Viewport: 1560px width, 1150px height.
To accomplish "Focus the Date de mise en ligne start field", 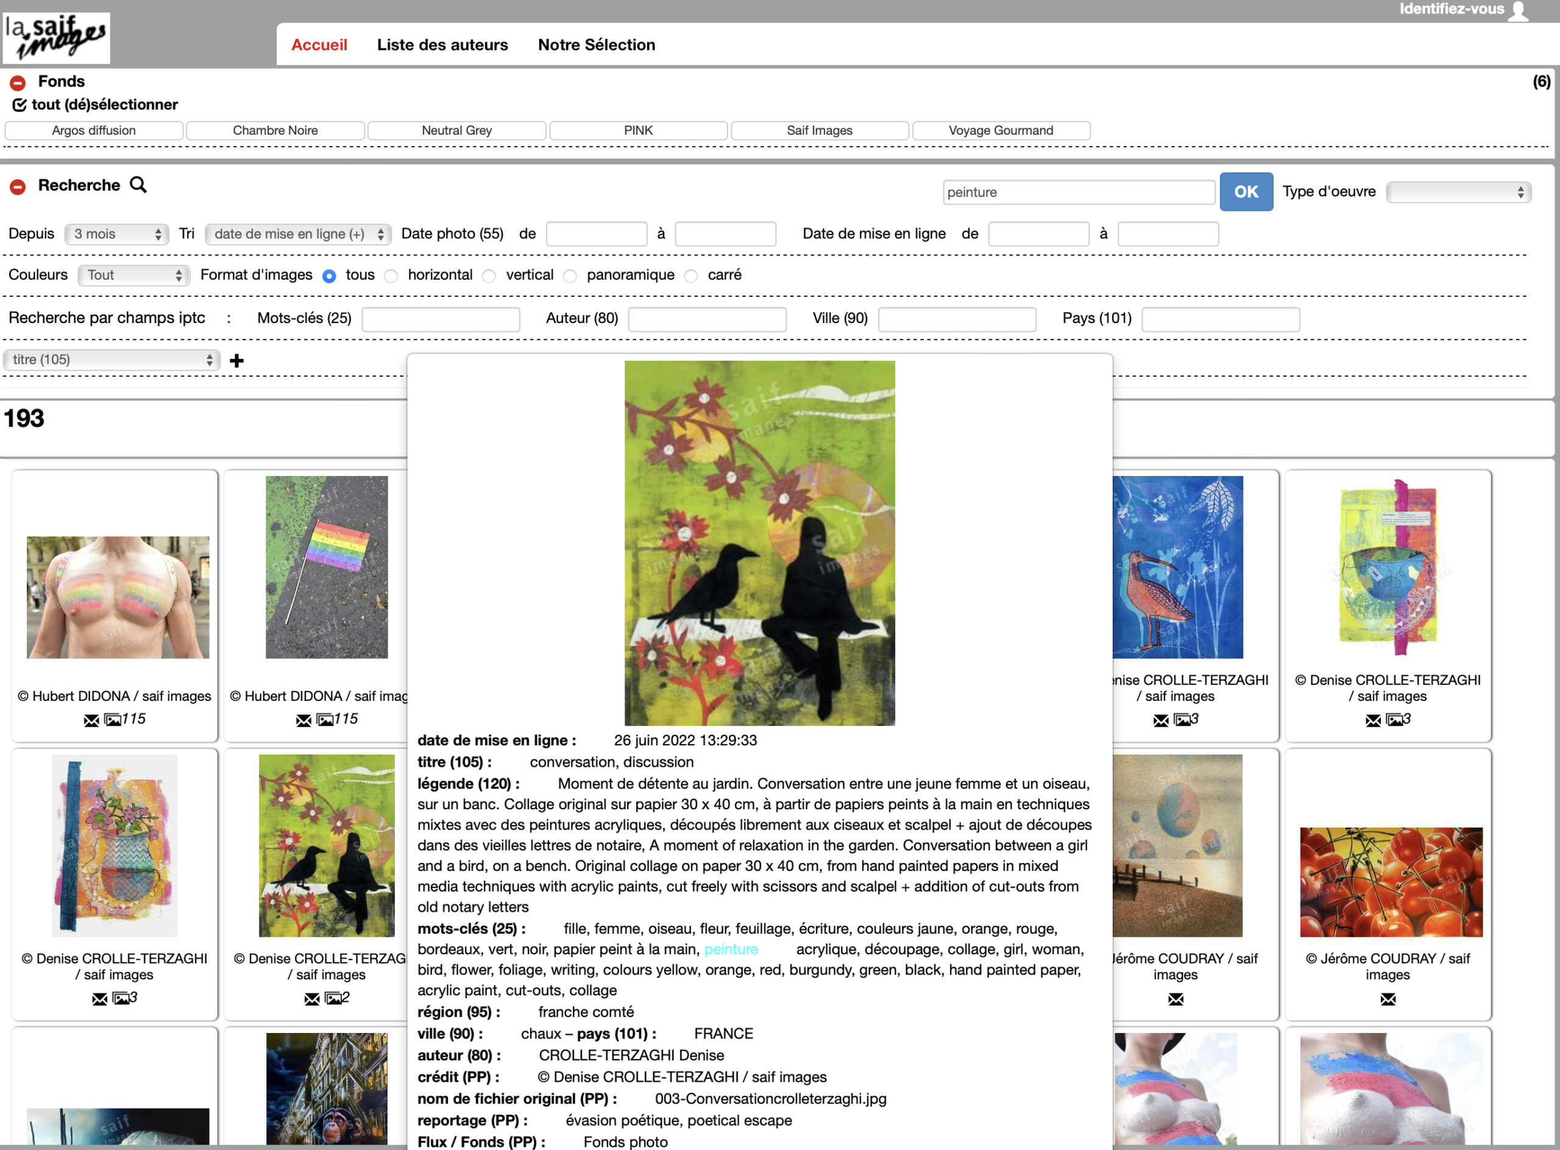I will coord(1038,235).
